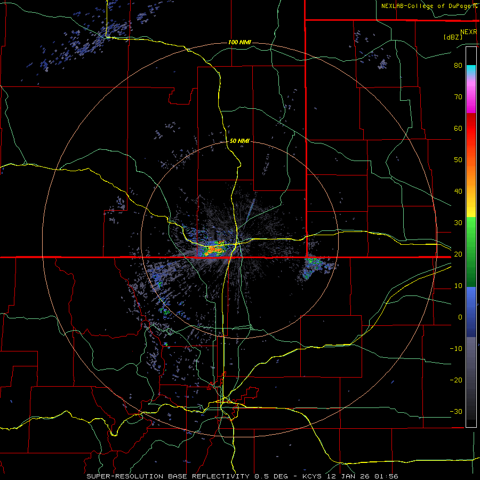Click the 12 JAN 26 01:56 timestamp
Image resolution: width=480 pixels, height=480 pixels.
362,476
